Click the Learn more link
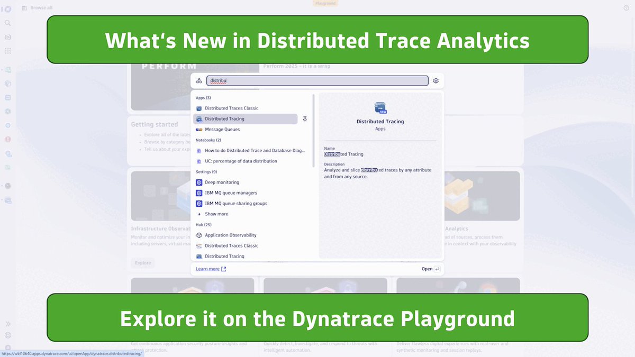Image resolution: width=635 pixels, height=357 pixels. (211, 269)
